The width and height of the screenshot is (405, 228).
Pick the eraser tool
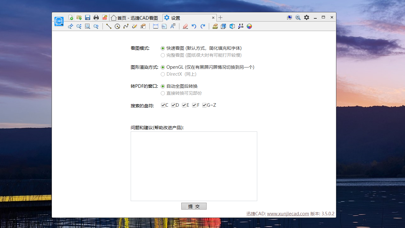pyautogui.click(x=185, y=26)
